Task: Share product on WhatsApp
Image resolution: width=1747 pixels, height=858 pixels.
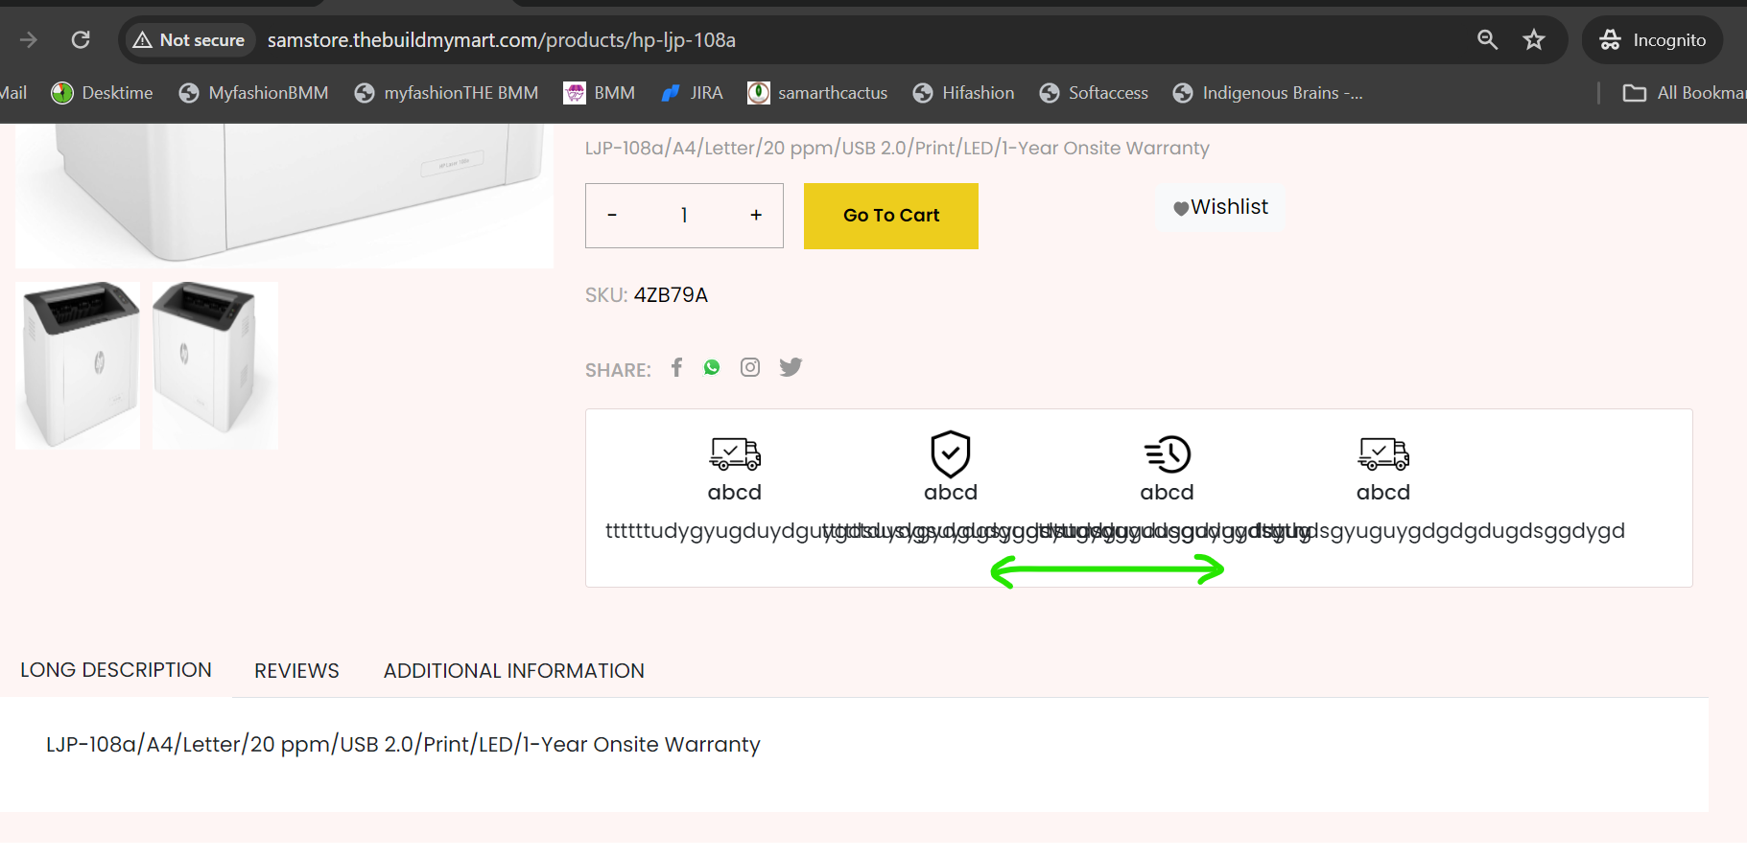Action: click(x=712, y=367)
